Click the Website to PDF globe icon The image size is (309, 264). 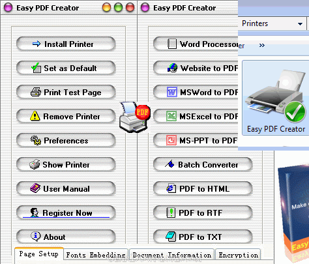[x=172, y=68]
